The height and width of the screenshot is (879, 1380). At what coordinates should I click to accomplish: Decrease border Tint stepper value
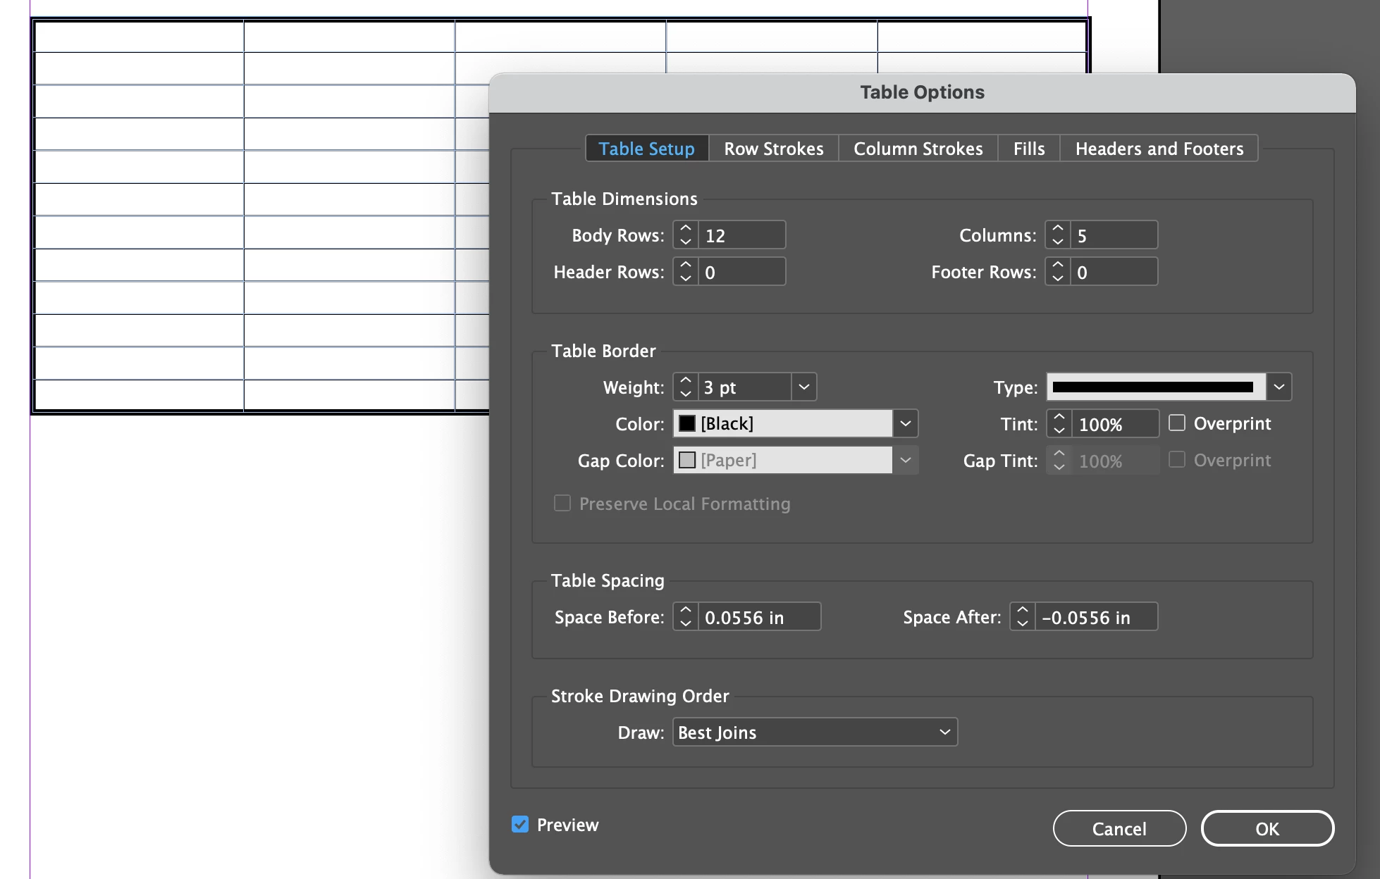(x=1059, y=430)
